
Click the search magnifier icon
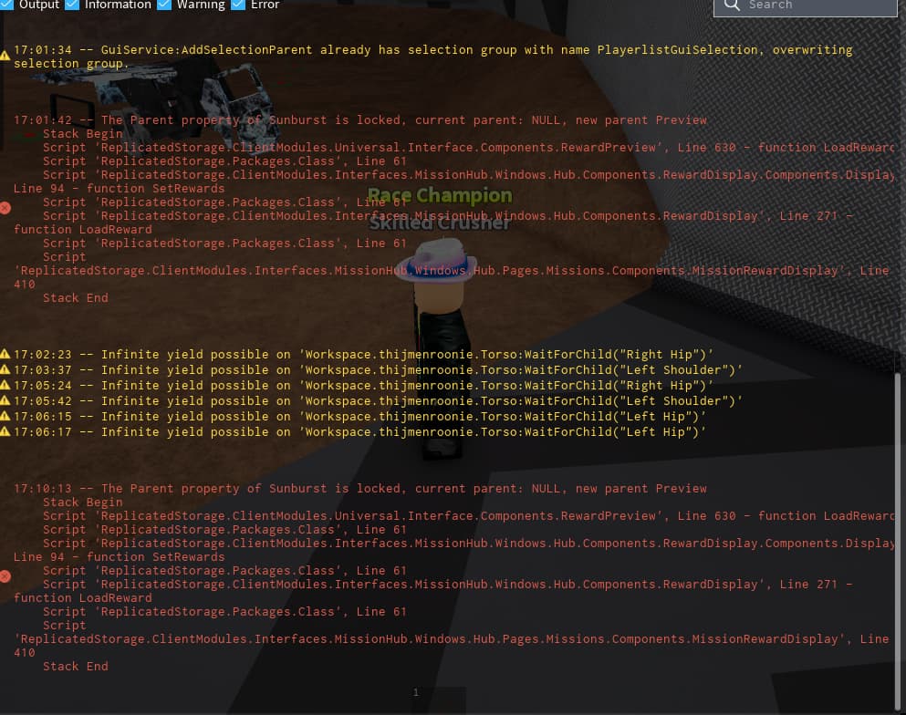[x=730, y=5]
